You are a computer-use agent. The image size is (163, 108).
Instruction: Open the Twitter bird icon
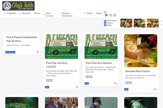pyautogui.click(x=115, y=15)
